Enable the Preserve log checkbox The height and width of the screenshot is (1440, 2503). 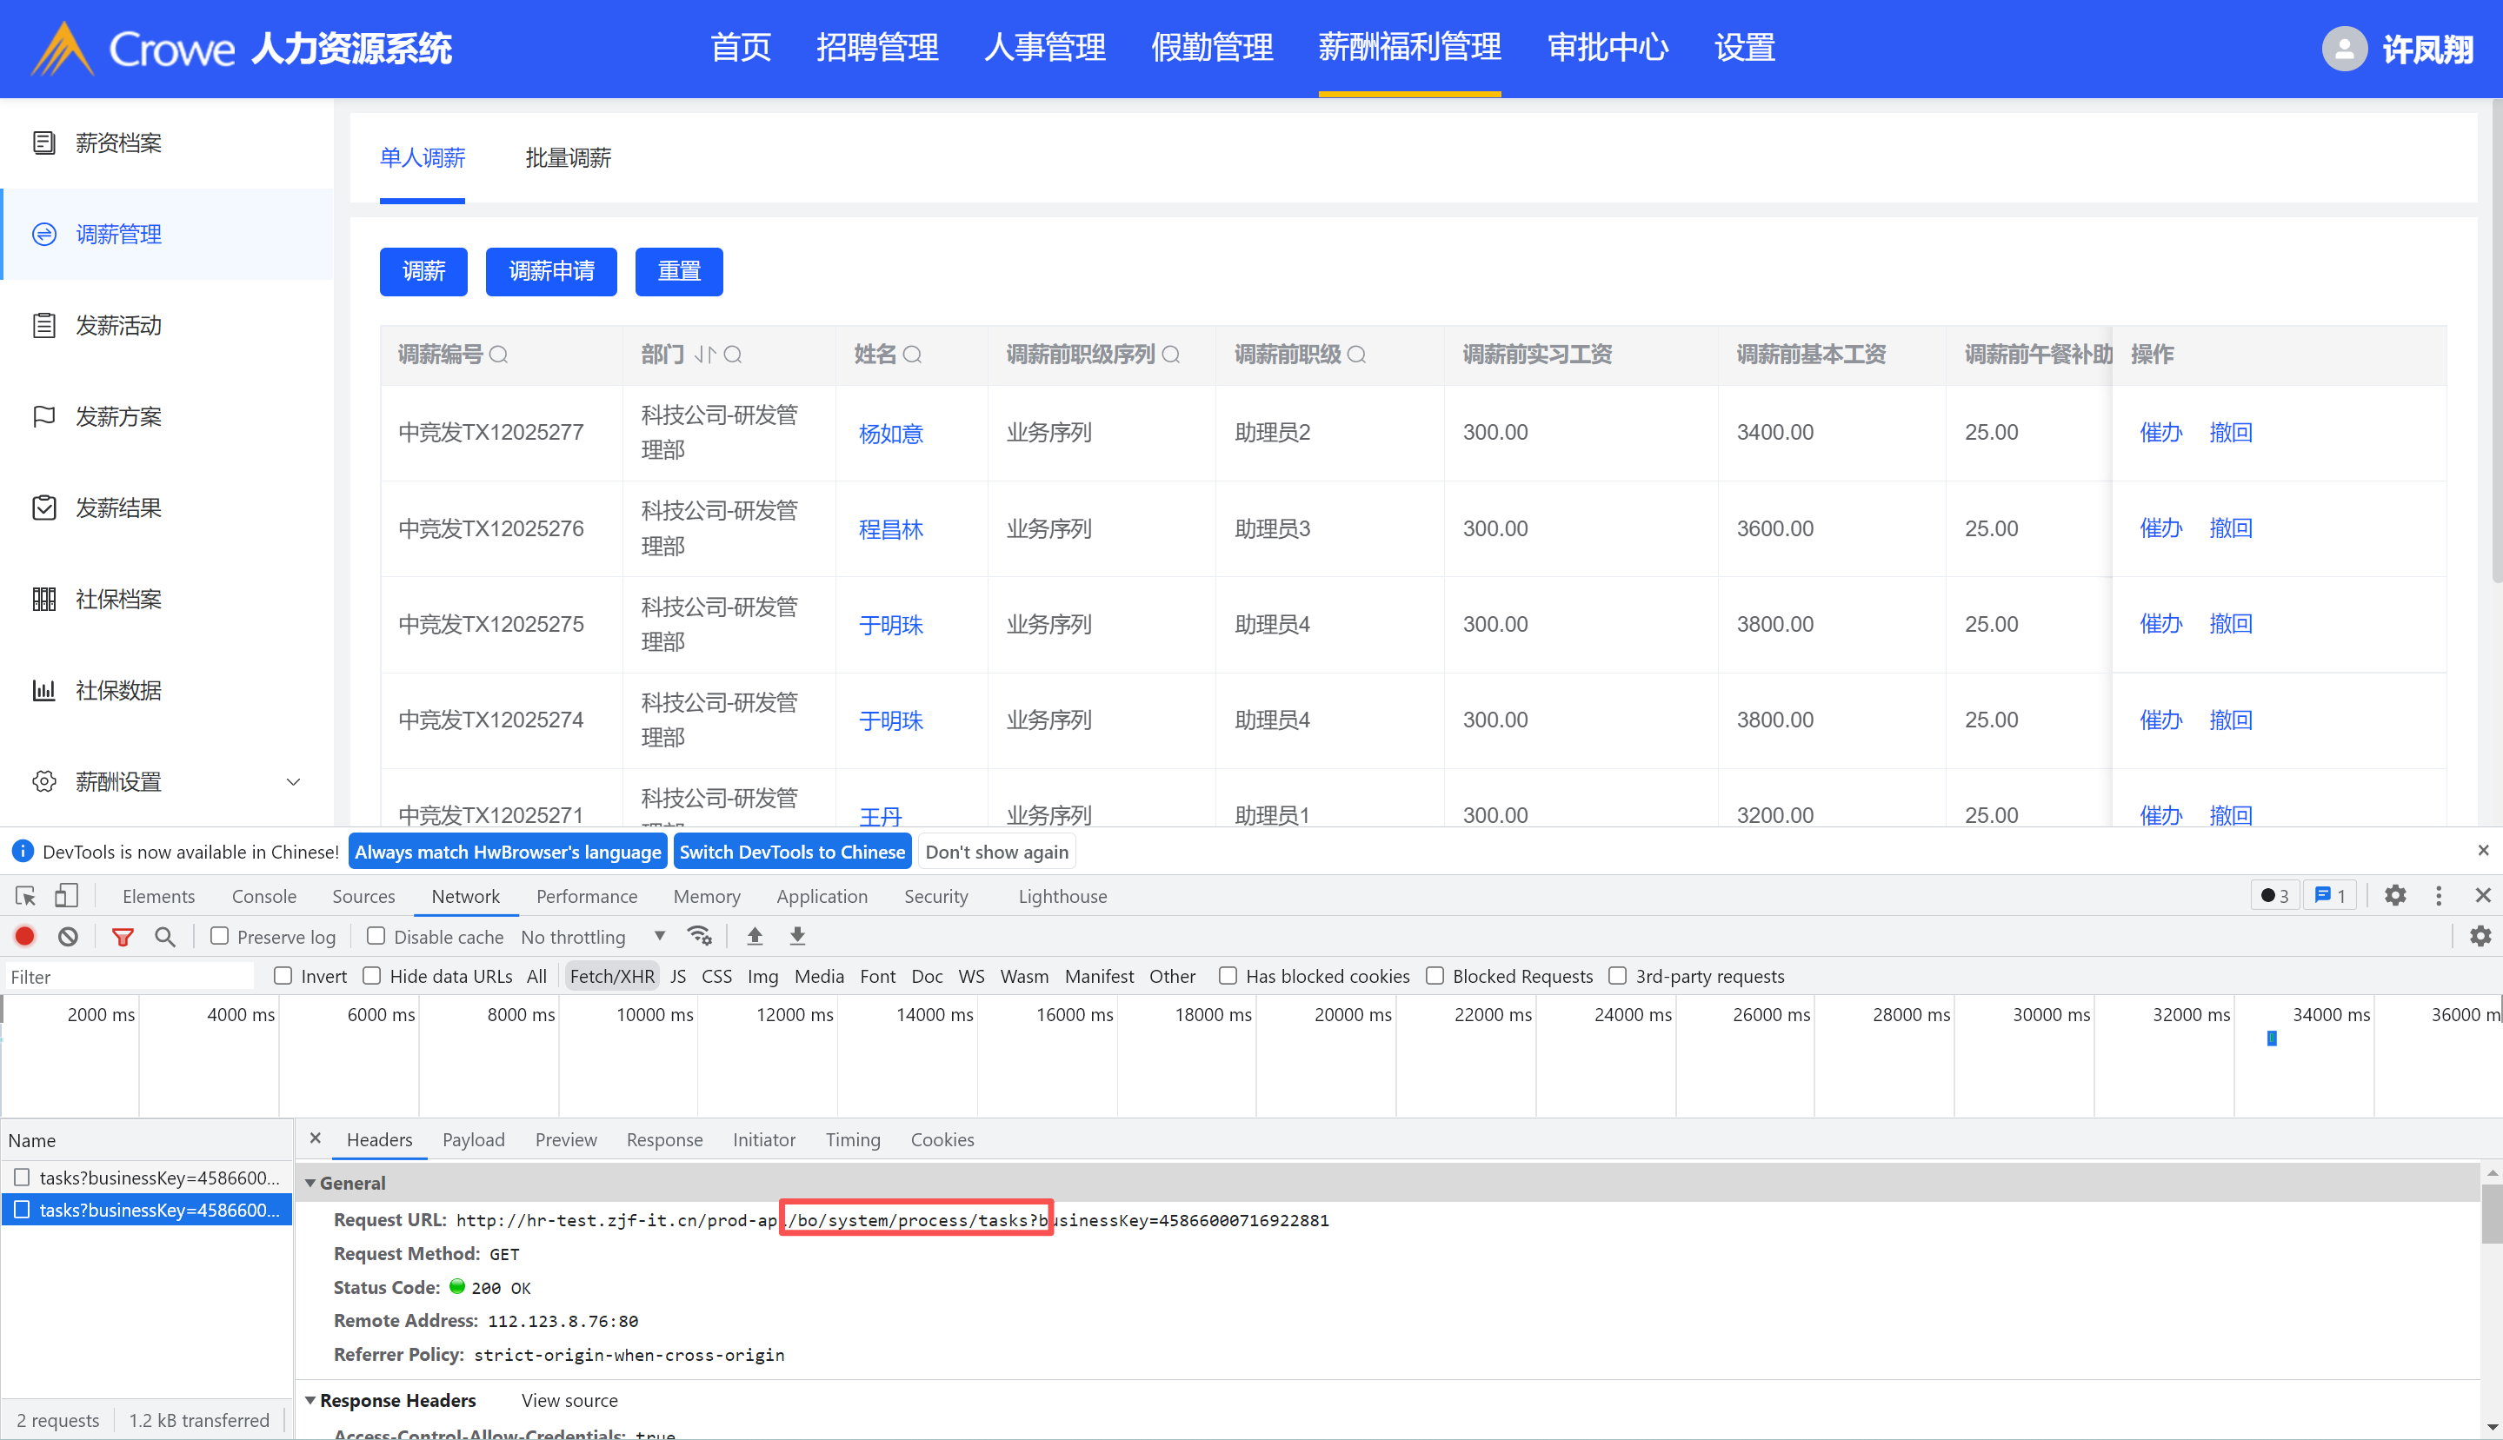click(220, 936)
